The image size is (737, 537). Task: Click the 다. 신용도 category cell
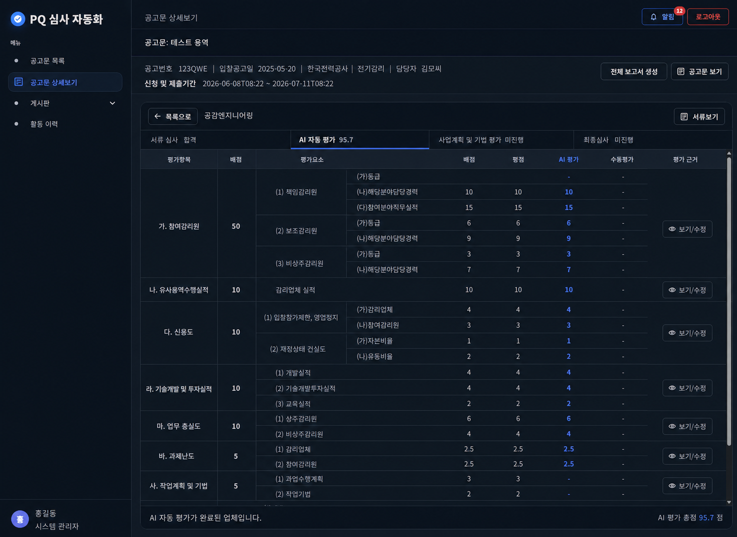point(179,332)
